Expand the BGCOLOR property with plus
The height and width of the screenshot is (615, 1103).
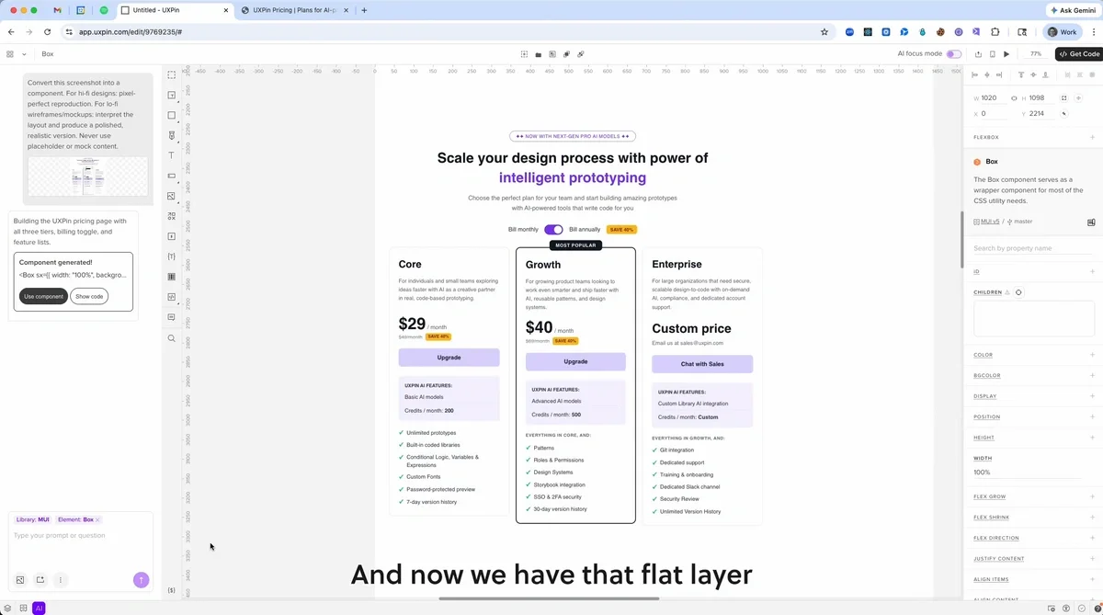tap(1093, 375)
